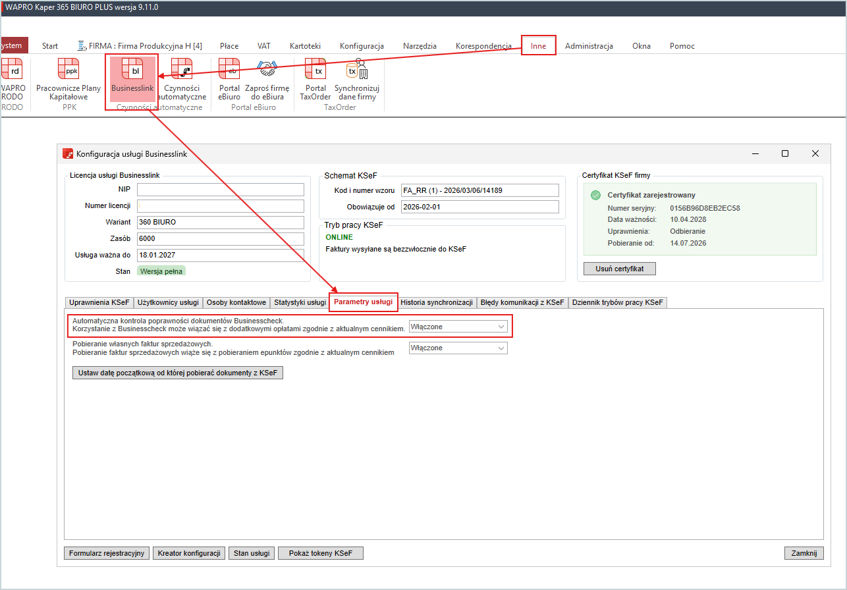The image size is (847, 590).
Task: Focus the Numer licencji input field
Action: click(x=221, y=206)
